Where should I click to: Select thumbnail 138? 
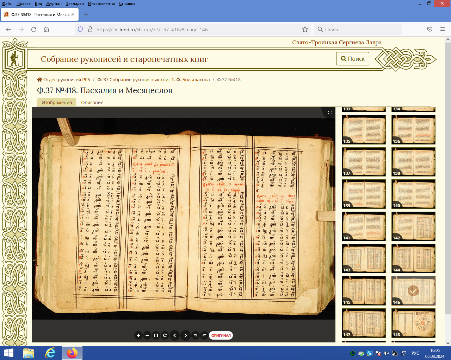pos(413,162)
